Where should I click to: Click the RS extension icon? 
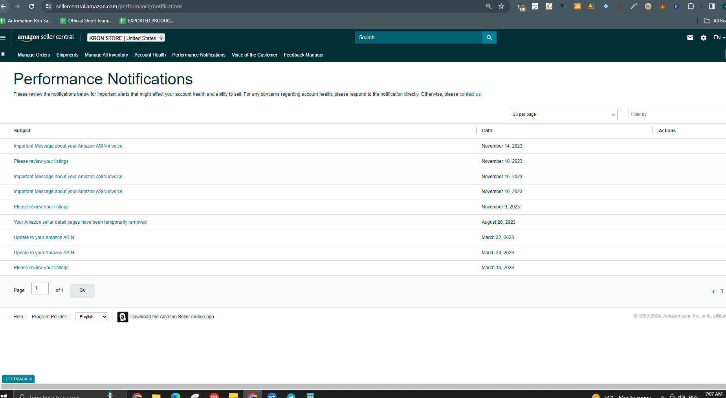563,6
